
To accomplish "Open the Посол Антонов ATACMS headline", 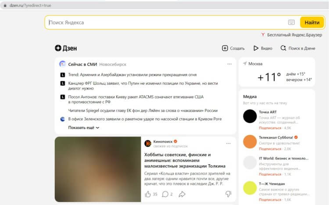I will [136, 99].
